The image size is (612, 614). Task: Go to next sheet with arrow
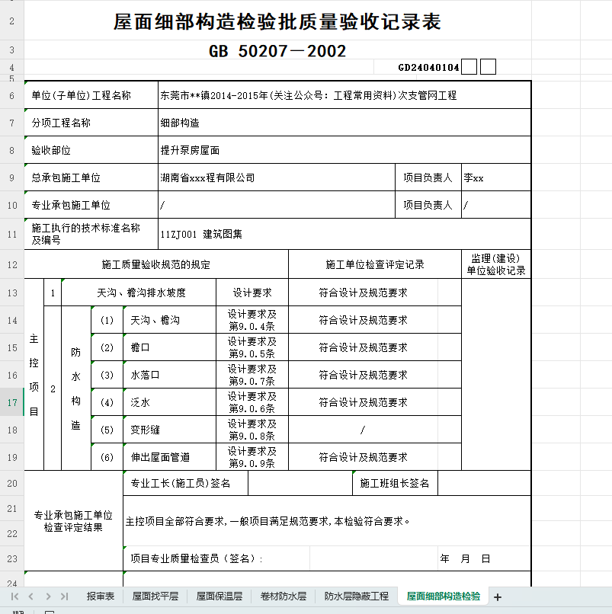click(48, 596)
